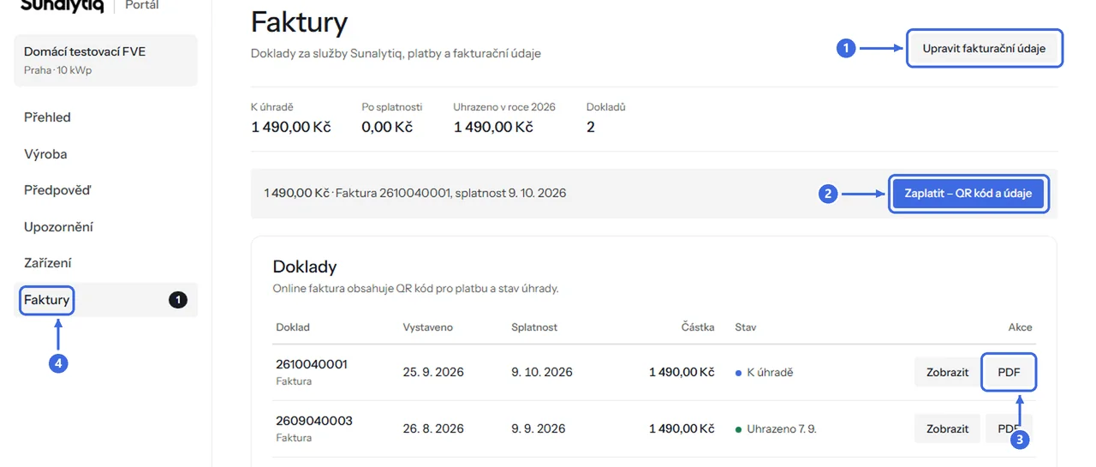This screenshot has width=1096, height=467.
Task: Download PDF for invoice 2610040001
Action: pos(1009,373)
